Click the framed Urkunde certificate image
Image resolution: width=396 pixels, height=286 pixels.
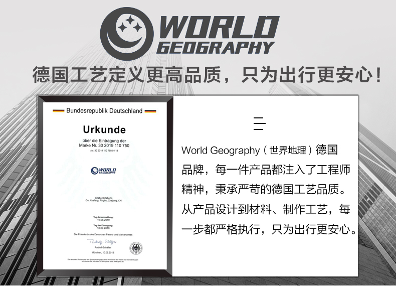pyautogui.click(x=105, y=186)
